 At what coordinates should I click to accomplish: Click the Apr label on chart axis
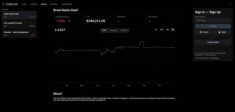point(67,86)
